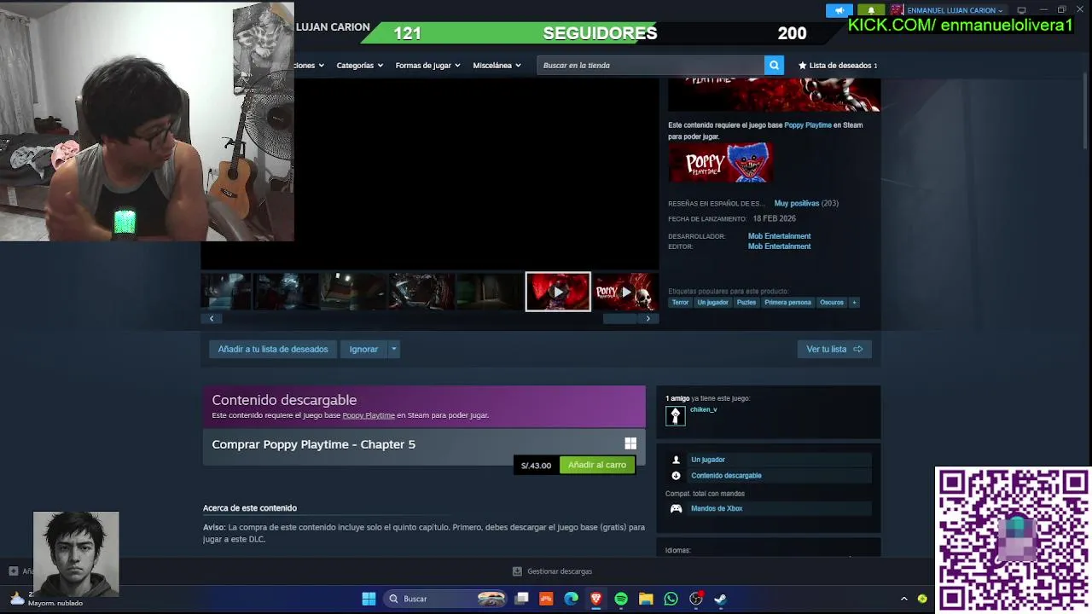Open the ENMANUEL LUJAN CARION account dropdown

pyautogui.click(x=955, y=10)
